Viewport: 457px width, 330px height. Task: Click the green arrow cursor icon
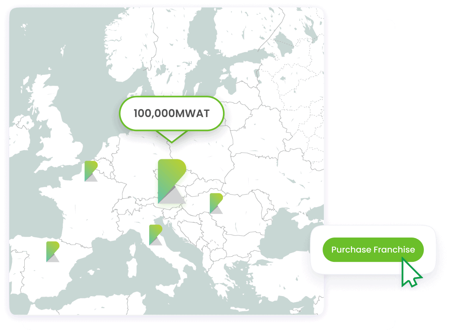(411, 273)
